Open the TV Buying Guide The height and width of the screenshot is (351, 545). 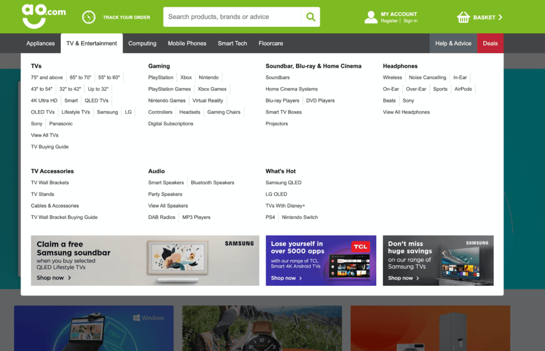pyautogui.click(x=49, y=147)
